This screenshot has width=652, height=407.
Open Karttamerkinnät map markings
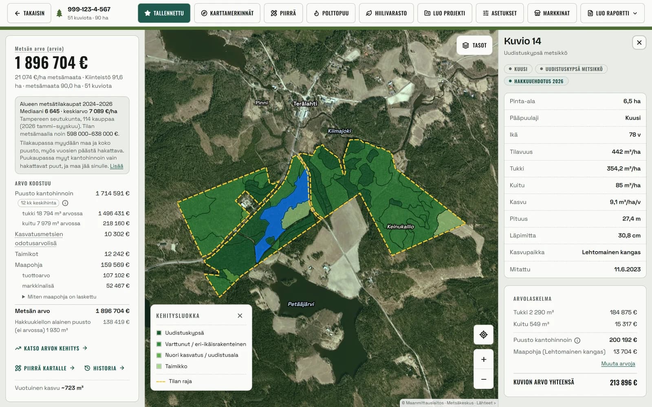[x=227, y=13]
